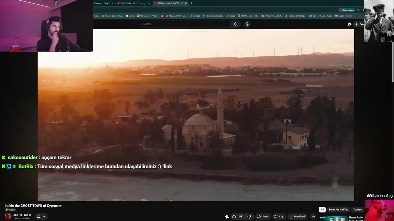Select the All filter chip

(322, 210)
